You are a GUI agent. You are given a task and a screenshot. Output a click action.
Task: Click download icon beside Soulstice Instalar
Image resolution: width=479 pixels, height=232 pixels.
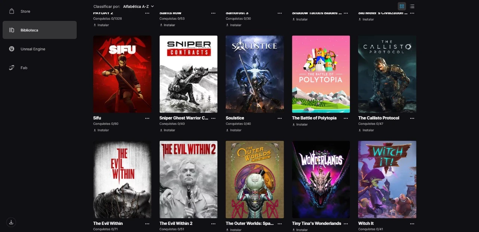pyautogui.click(x=227, y=130)
